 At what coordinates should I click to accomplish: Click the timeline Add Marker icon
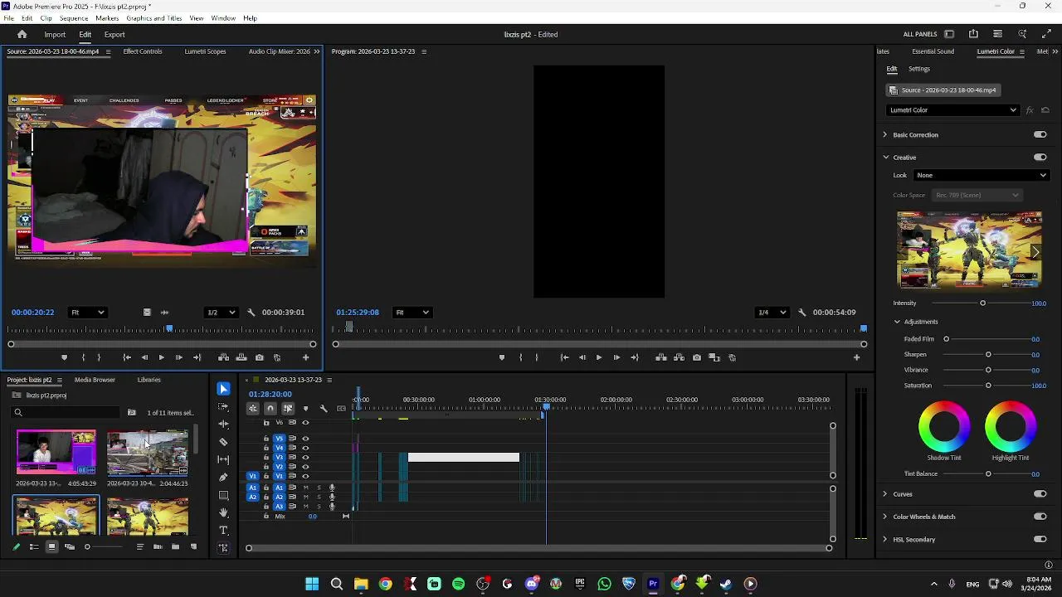[x=305, y=408]
